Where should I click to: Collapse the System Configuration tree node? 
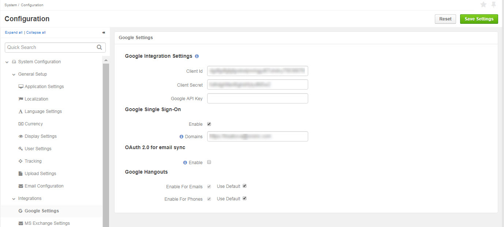(7, 62)
